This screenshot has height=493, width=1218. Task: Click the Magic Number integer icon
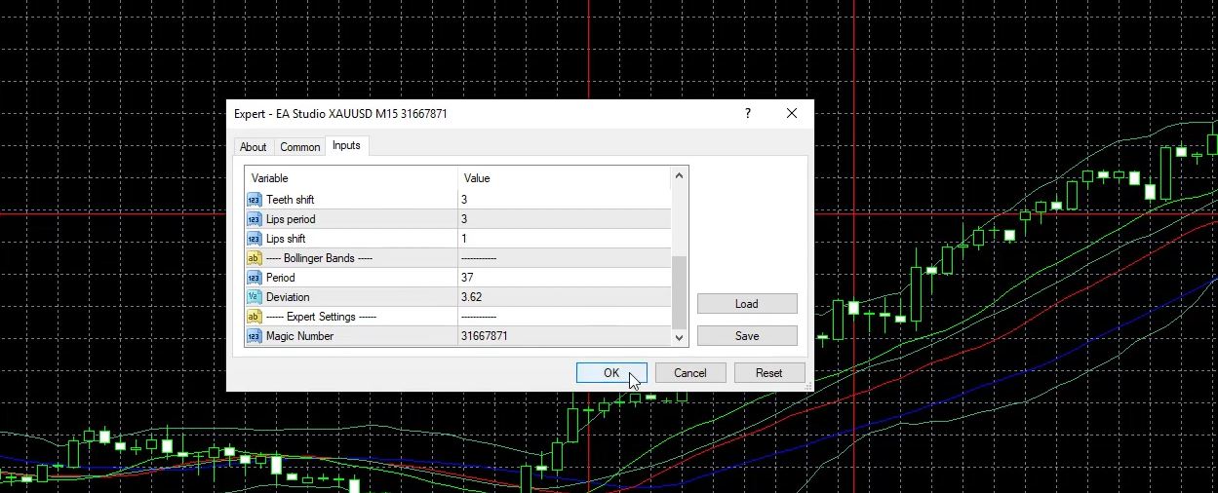coord(255,336)
